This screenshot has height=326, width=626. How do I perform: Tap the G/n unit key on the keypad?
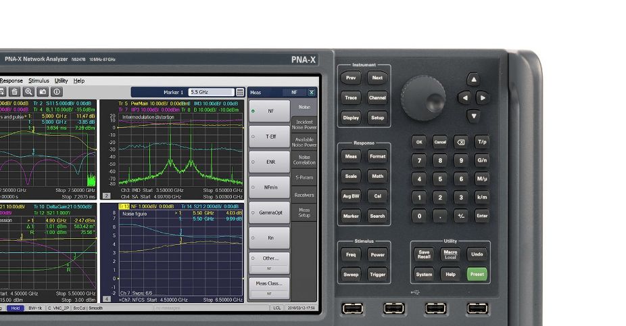[482, 160]
